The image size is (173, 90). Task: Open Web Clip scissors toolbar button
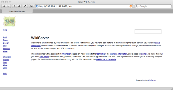[31, 6]
